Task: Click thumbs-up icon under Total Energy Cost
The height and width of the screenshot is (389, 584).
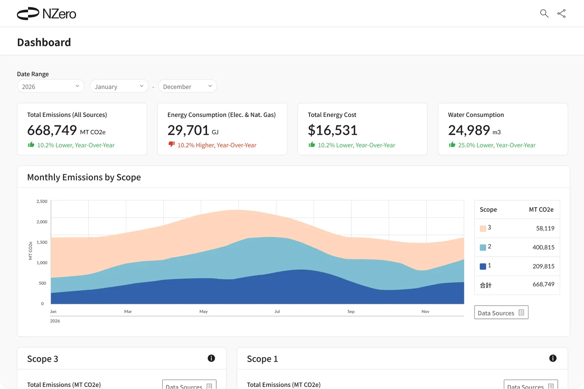Action: (312, 145)
